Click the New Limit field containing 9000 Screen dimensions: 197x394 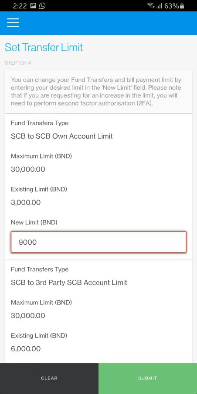[98, 242]
